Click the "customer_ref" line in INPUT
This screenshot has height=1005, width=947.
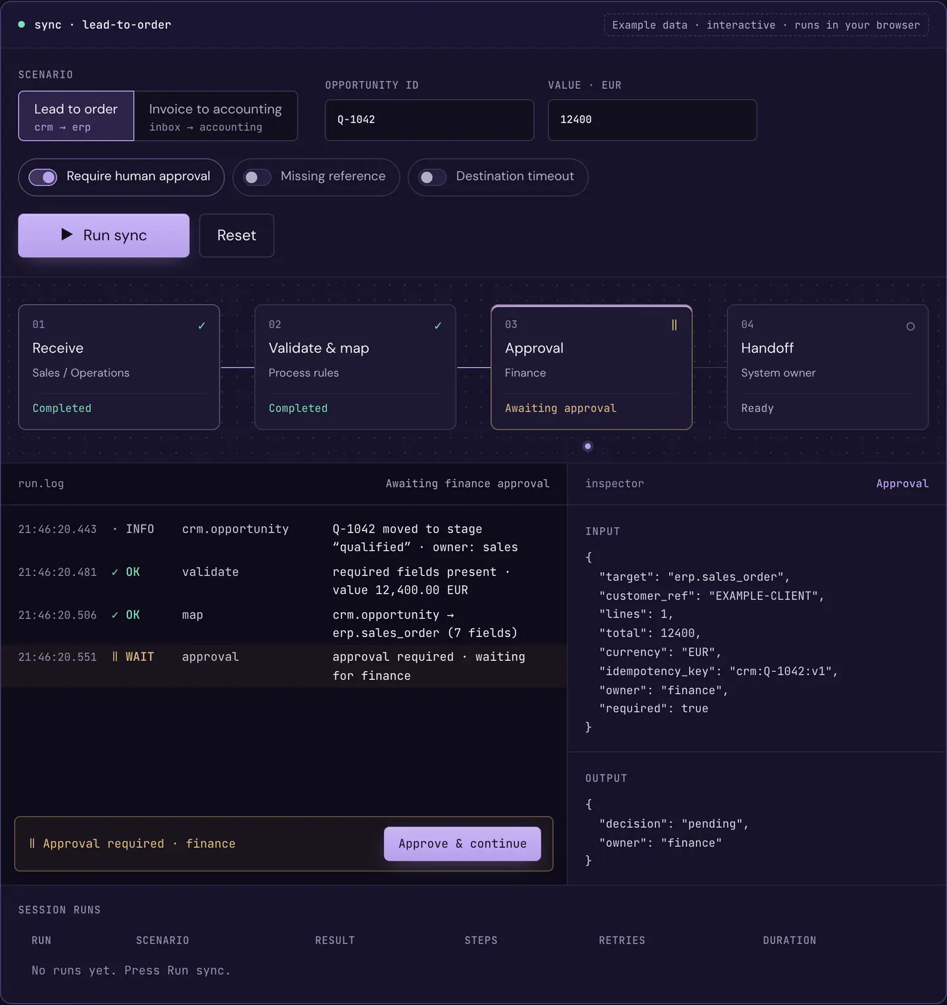tap(712, 596)
